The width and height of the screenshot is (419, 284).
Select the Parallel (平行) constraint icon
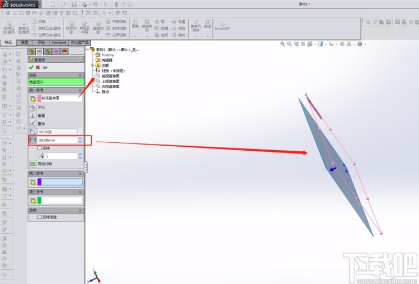coord(33,107)
